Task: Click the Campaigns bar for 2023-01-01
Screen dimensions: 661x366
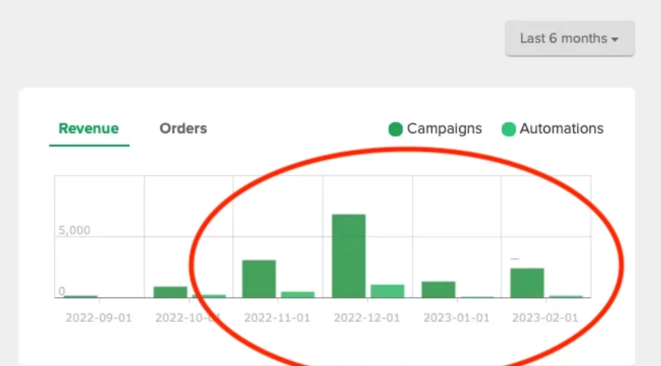Action: (x=438, y=290)
